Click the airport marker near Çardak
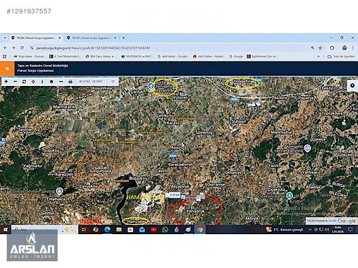Screen dimensions: 358x268 tap(151, 86)
